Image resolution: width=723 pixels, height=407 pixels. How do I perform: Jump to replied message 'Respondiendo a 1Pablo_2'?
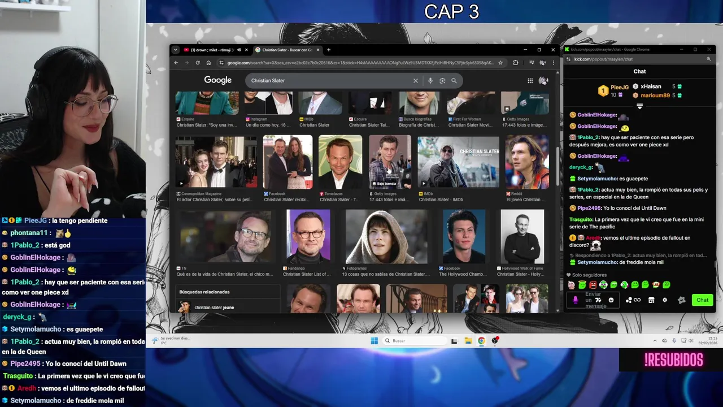point(637,256)
